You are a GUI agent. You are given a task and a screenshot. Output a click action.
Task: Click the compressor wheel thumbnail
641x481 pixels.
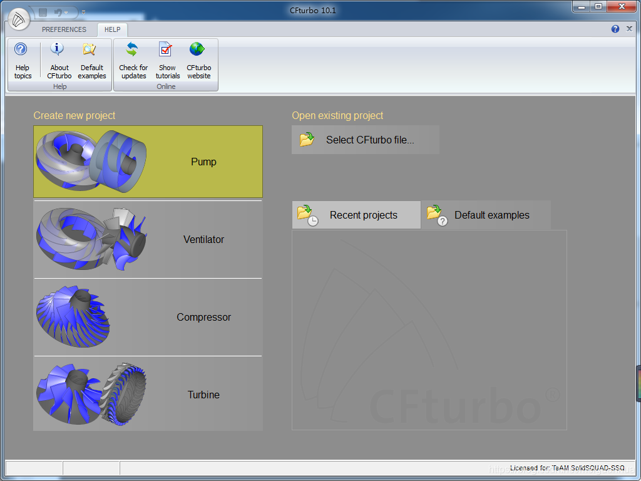click(x=73, y=316)
